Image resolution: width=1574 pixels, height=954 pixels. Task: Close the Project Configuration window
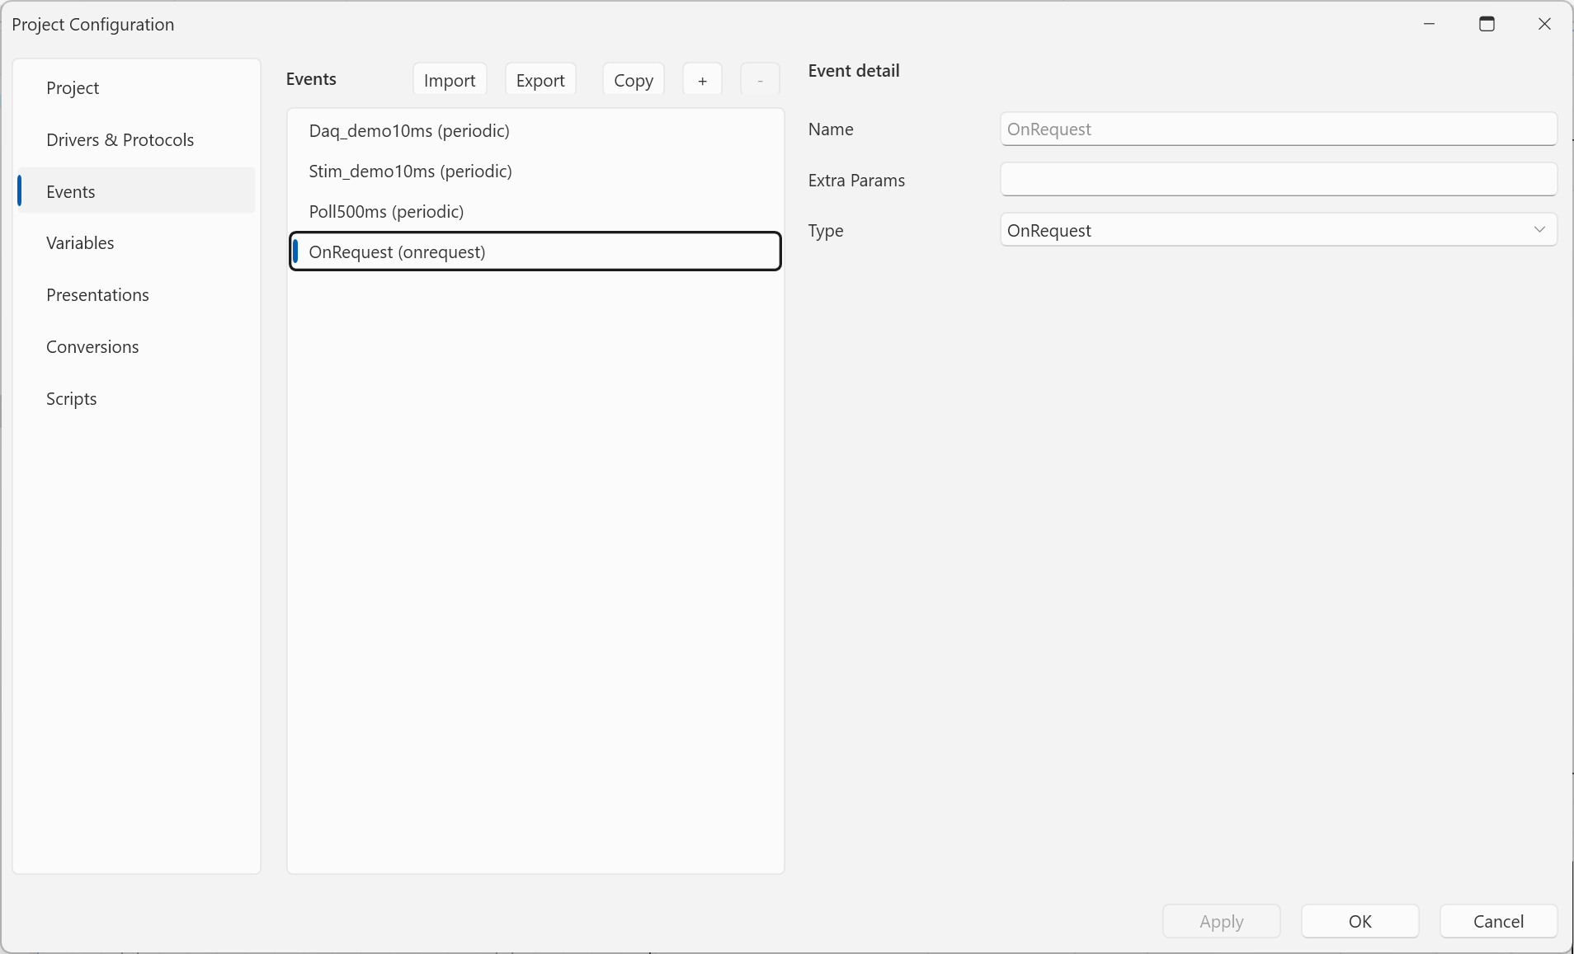coord(1544,24)
